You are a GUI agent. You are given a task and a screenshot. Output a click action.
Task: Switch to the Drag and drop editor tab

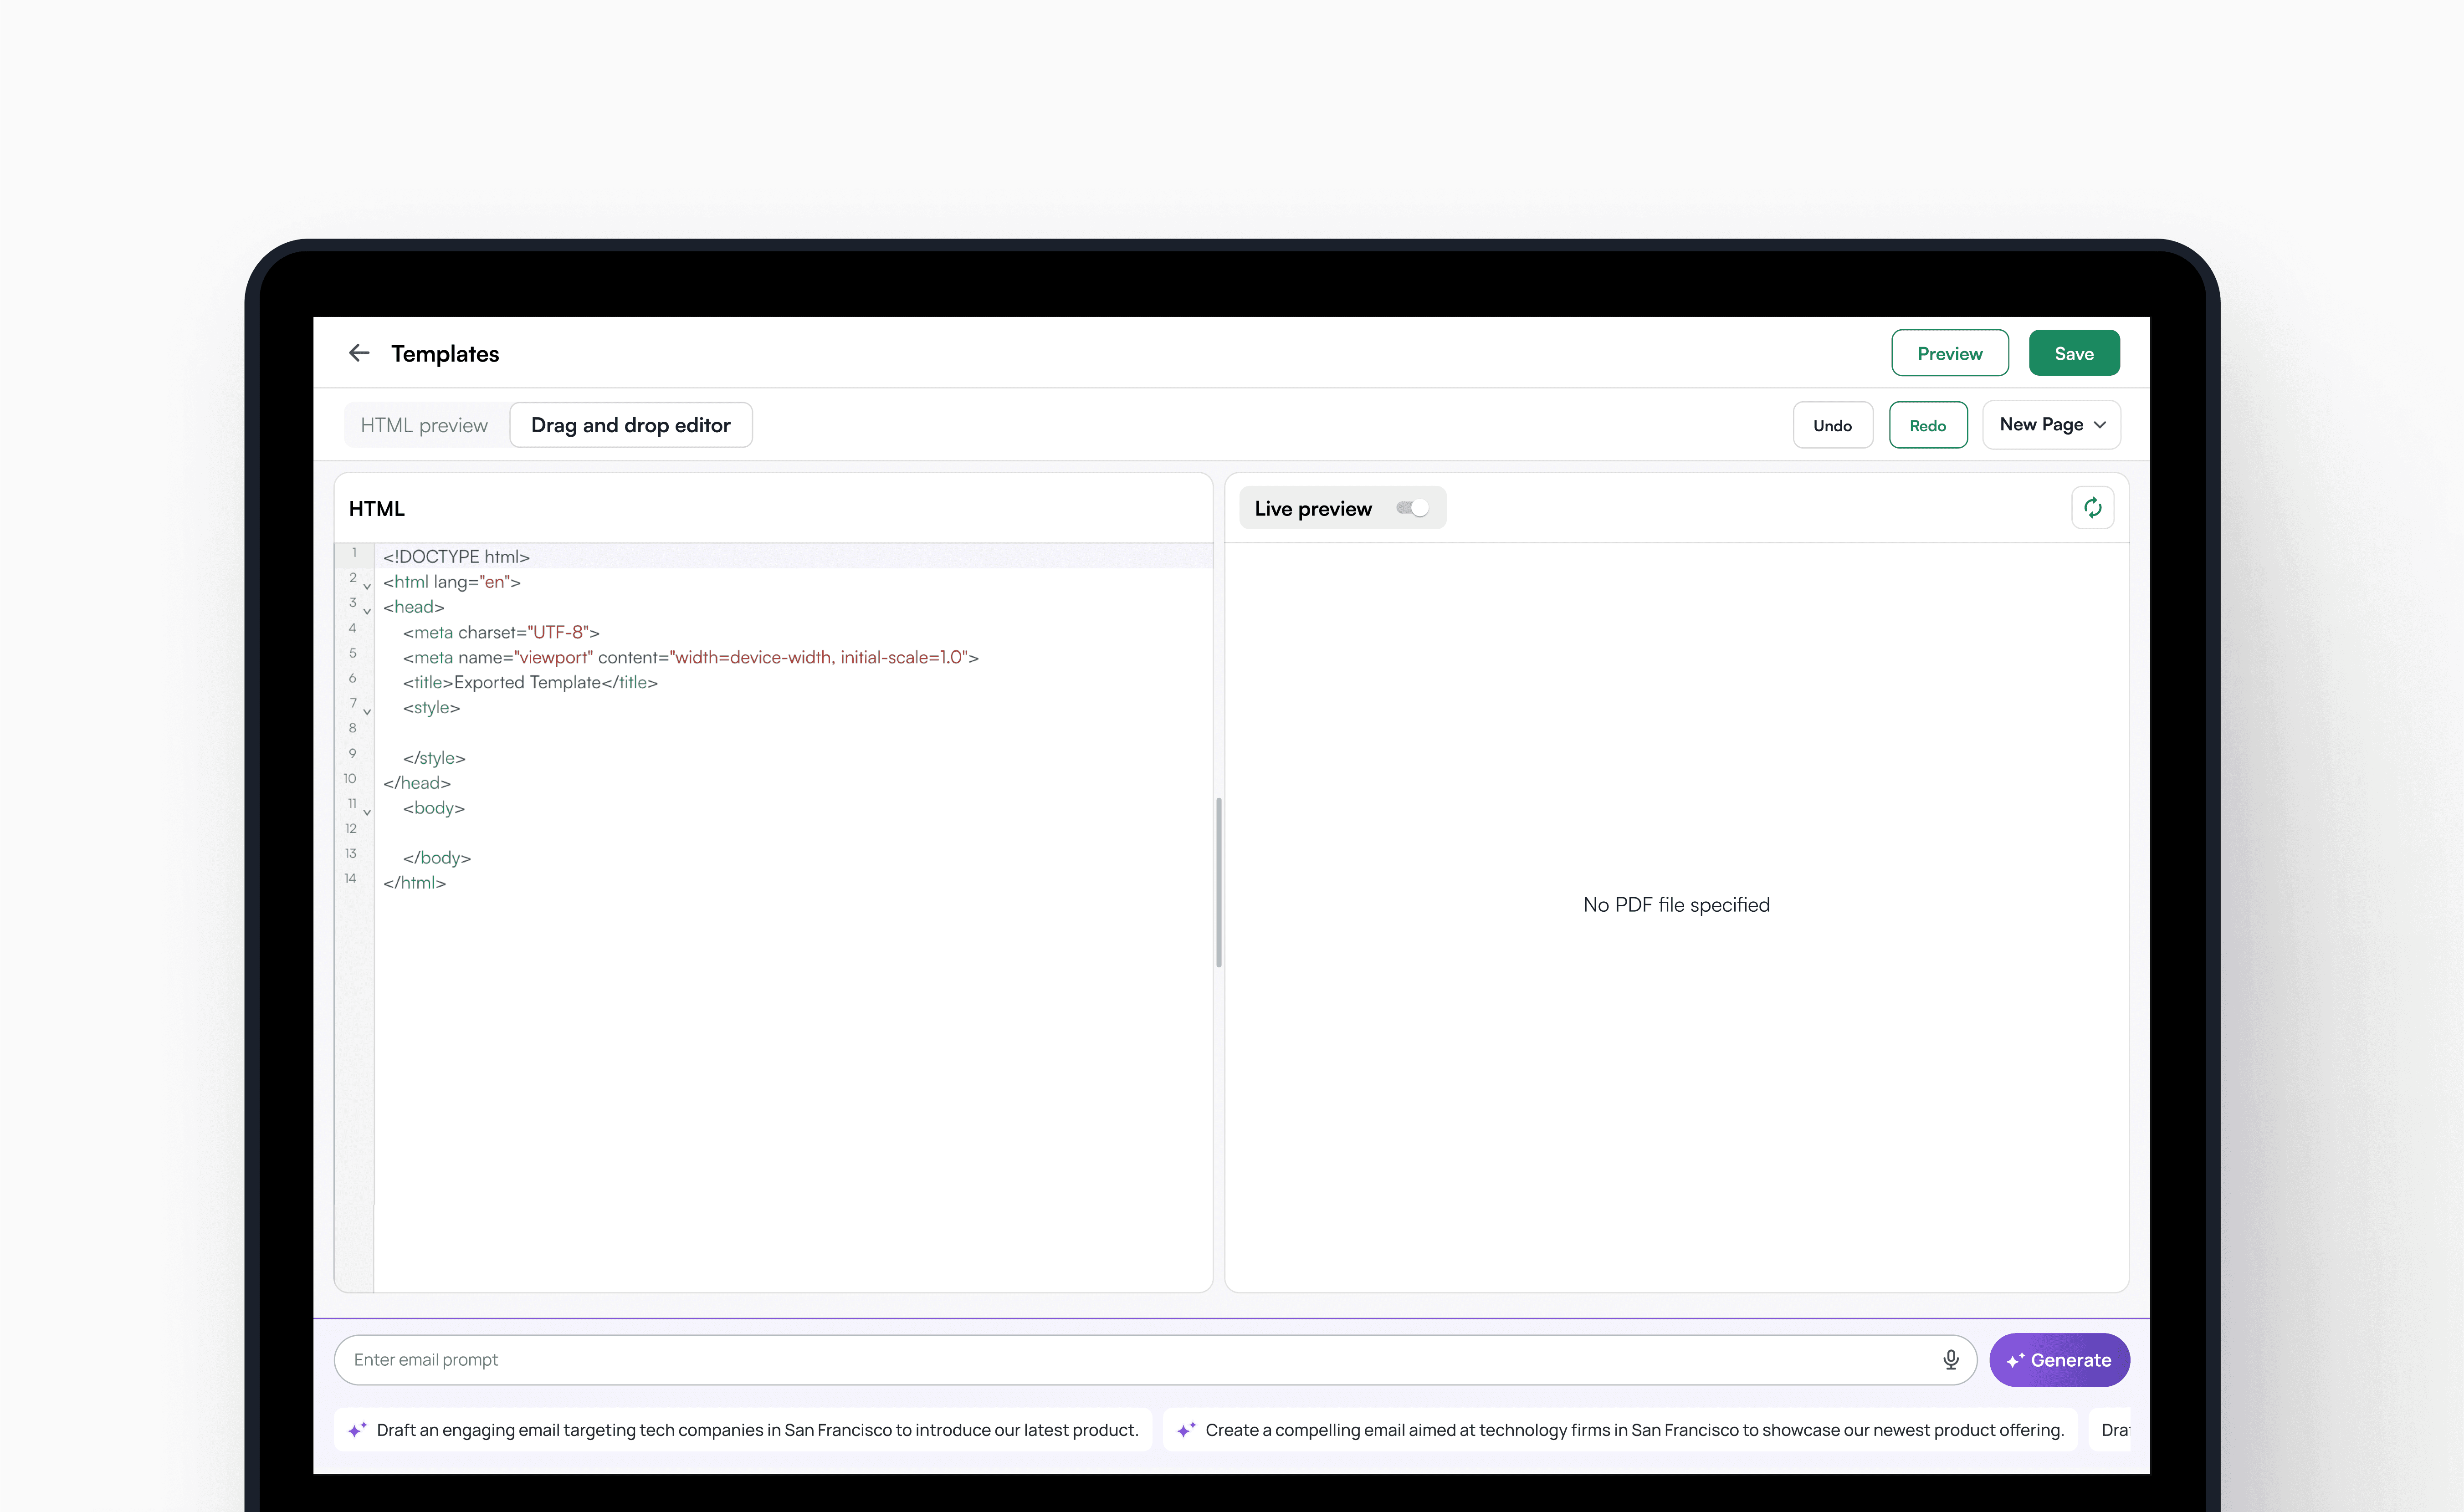point(631,425)
